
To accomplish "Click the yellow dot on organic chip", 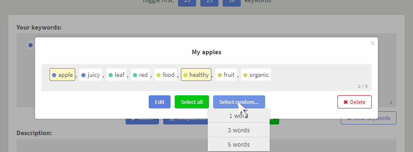I will [x=245, y=75].
